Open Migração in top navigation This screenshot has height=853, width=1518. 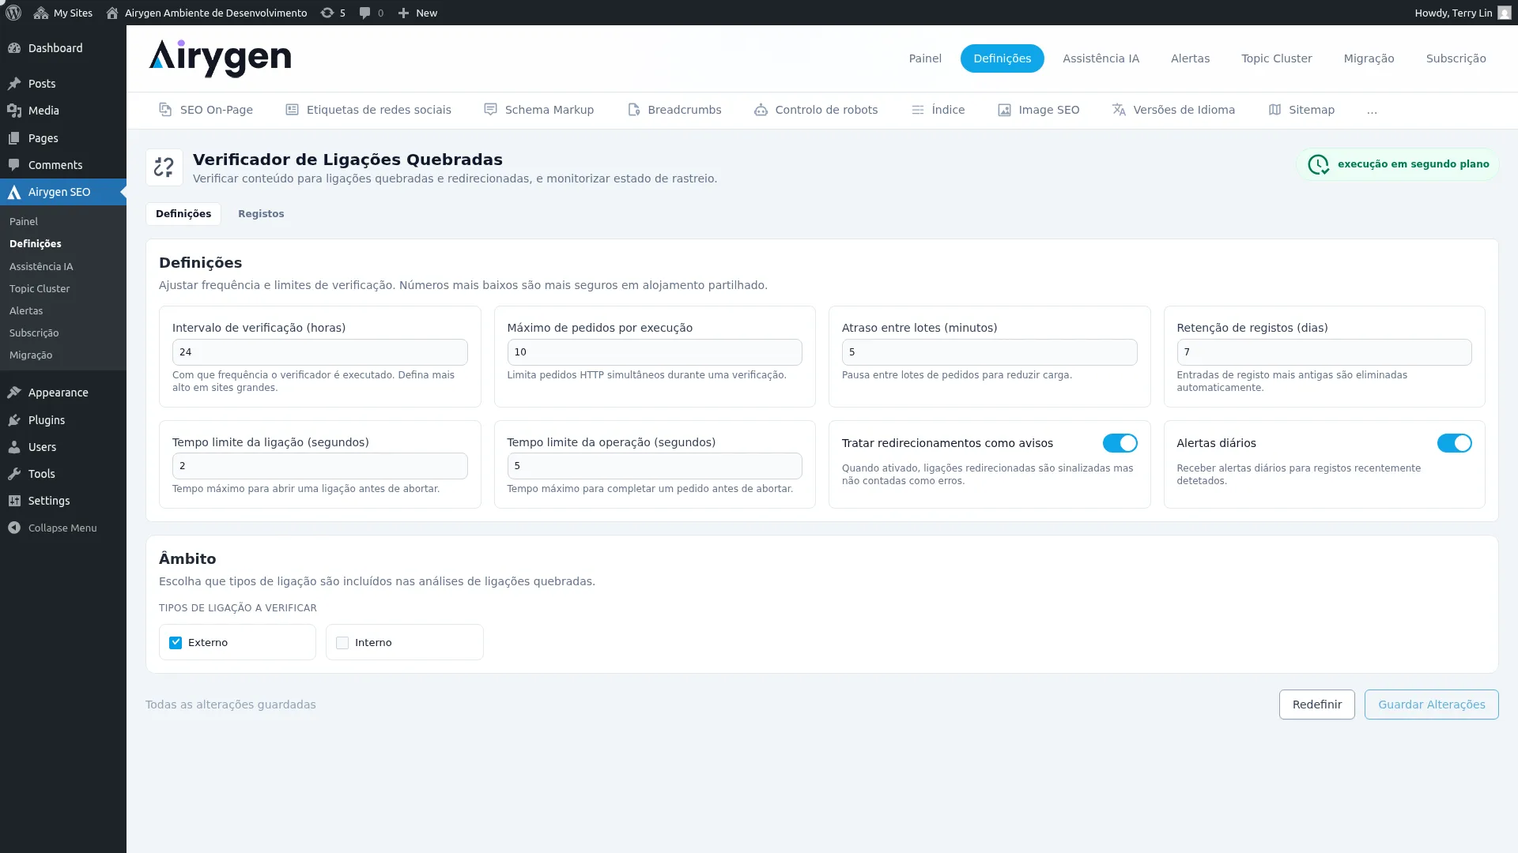1369,58
